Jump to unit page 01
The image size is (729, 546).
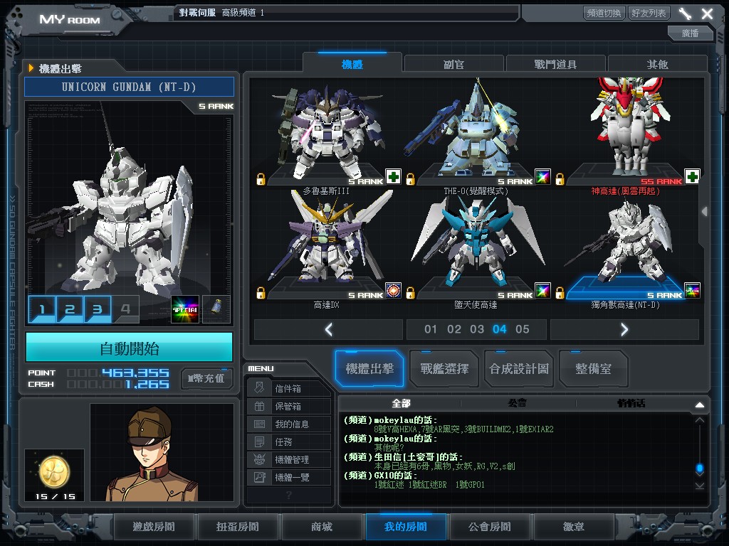point(431,329)
